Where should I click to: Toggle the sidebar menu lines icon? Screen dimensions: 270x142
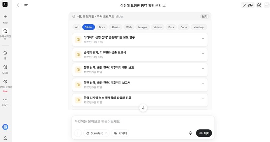[26, 5]
